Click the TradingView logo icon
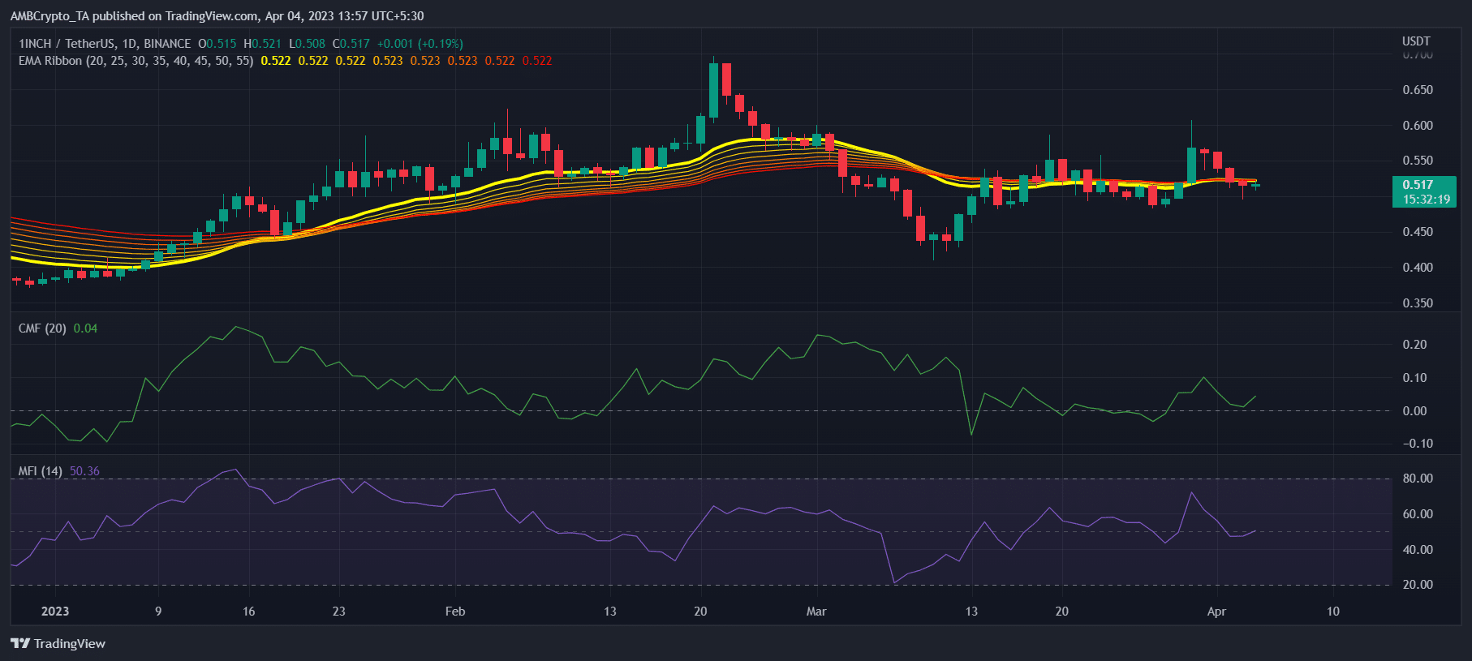The width and height of the screenshot is (1472, 661). [20, 643]
